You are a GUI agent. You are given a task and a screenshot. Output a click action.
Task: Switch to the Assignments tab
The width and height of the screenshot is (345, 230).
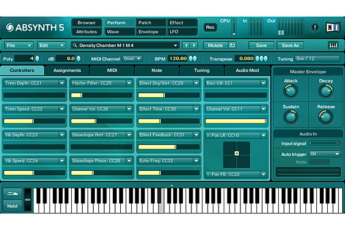67,70
